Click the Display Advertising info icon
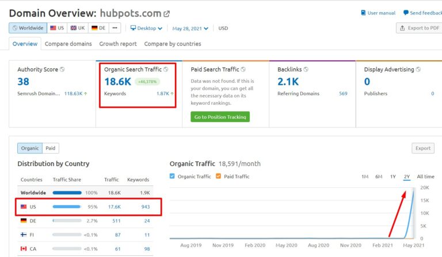This screenshot has width=442, height=257. click(418, 70)
